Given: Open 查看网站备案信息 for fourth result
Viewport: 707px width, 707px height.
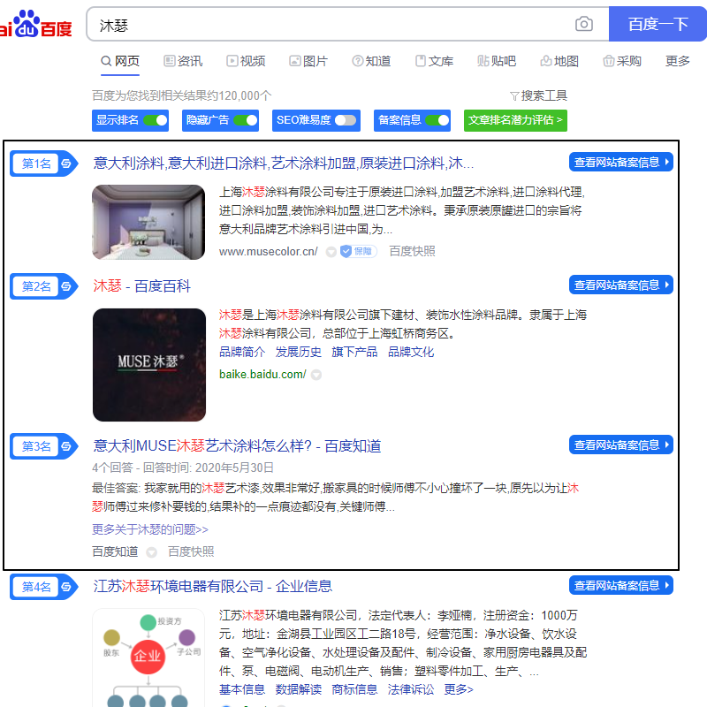Looking at the screenshot, I should (621, 585).
